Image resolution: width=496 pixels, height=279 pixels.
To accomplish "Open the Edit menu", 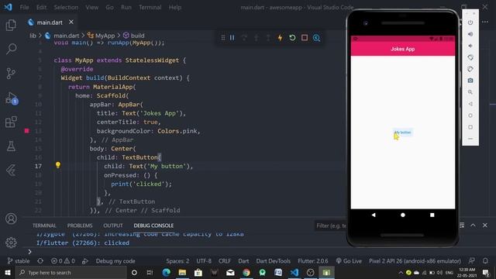I will tap(41, 7).
